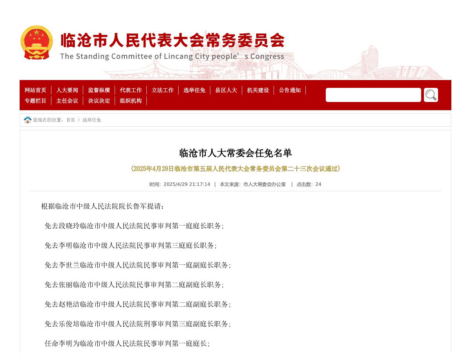The width and height of the screenshot is (471, 353).
Task: Select the 专题栏目 navigation item
Action: tap(35, 101)
